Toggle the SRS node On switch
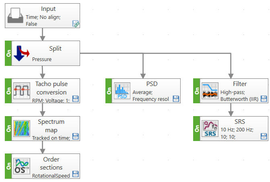Viewport: 270px width, 182px height. click(x=197, y=129)
